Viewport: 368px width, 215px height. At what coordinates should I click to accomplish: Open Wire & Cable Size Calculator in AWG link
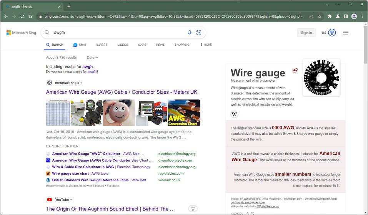(101, 167)
